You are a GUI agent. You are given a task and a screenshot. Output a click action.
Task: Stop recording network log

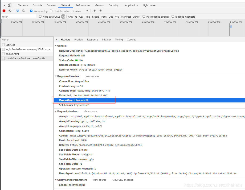click(x=4, y=11)
